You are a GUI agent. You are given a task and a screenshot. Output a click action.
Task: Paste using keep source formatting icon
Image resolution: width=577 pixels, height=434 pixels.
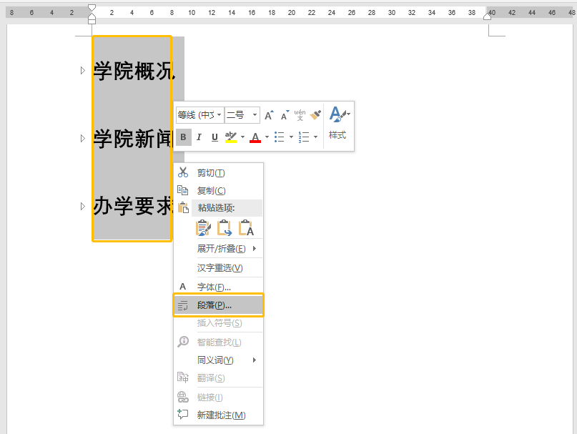(204, 228)
